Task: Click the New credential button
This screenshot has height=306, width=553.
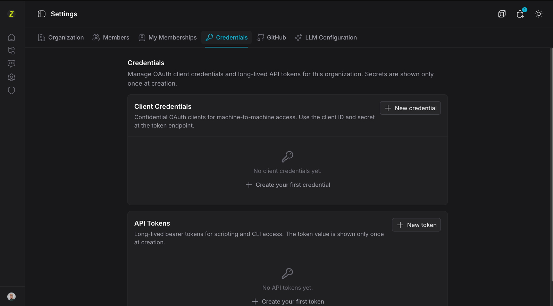Action: pos(410,108)
